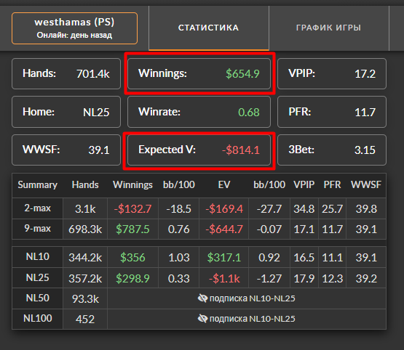404x350 pixels.
Task: Click the Winrate 0.68 stat box
Action: tap(199, 112)
